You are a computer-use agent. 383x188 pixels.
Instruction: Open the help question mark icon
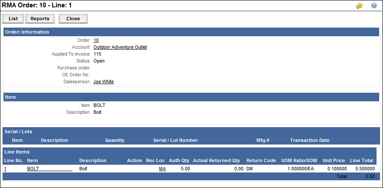[374, 6]
